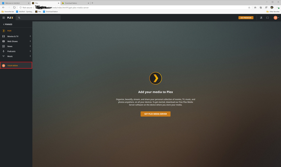Click the YOUR MEDIA avatar icon
Screen dimensions: 281x167
tap(3, 65)
